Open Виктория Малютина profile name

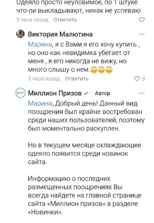(60, 34)
